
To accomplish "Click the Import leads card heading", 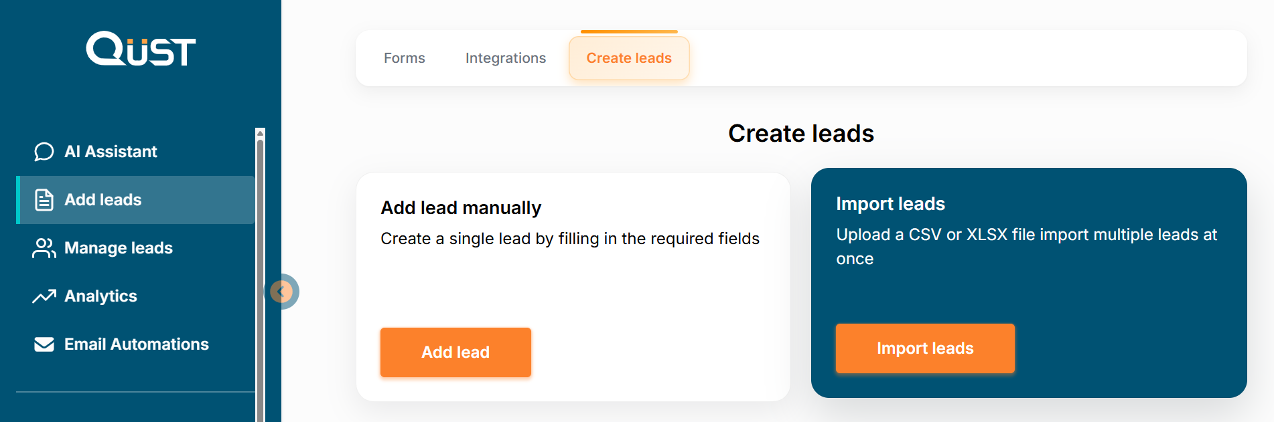I will click(x=890, y=204).
